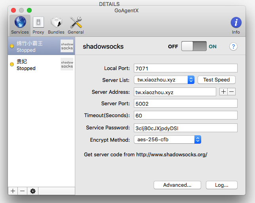This screenshot has height=203, width=255.
Task: Click the Test Speed button
Action: click(216, 80)
